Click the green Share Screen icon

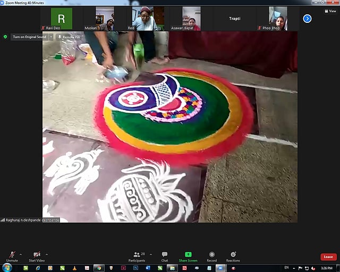click(188, 255)
